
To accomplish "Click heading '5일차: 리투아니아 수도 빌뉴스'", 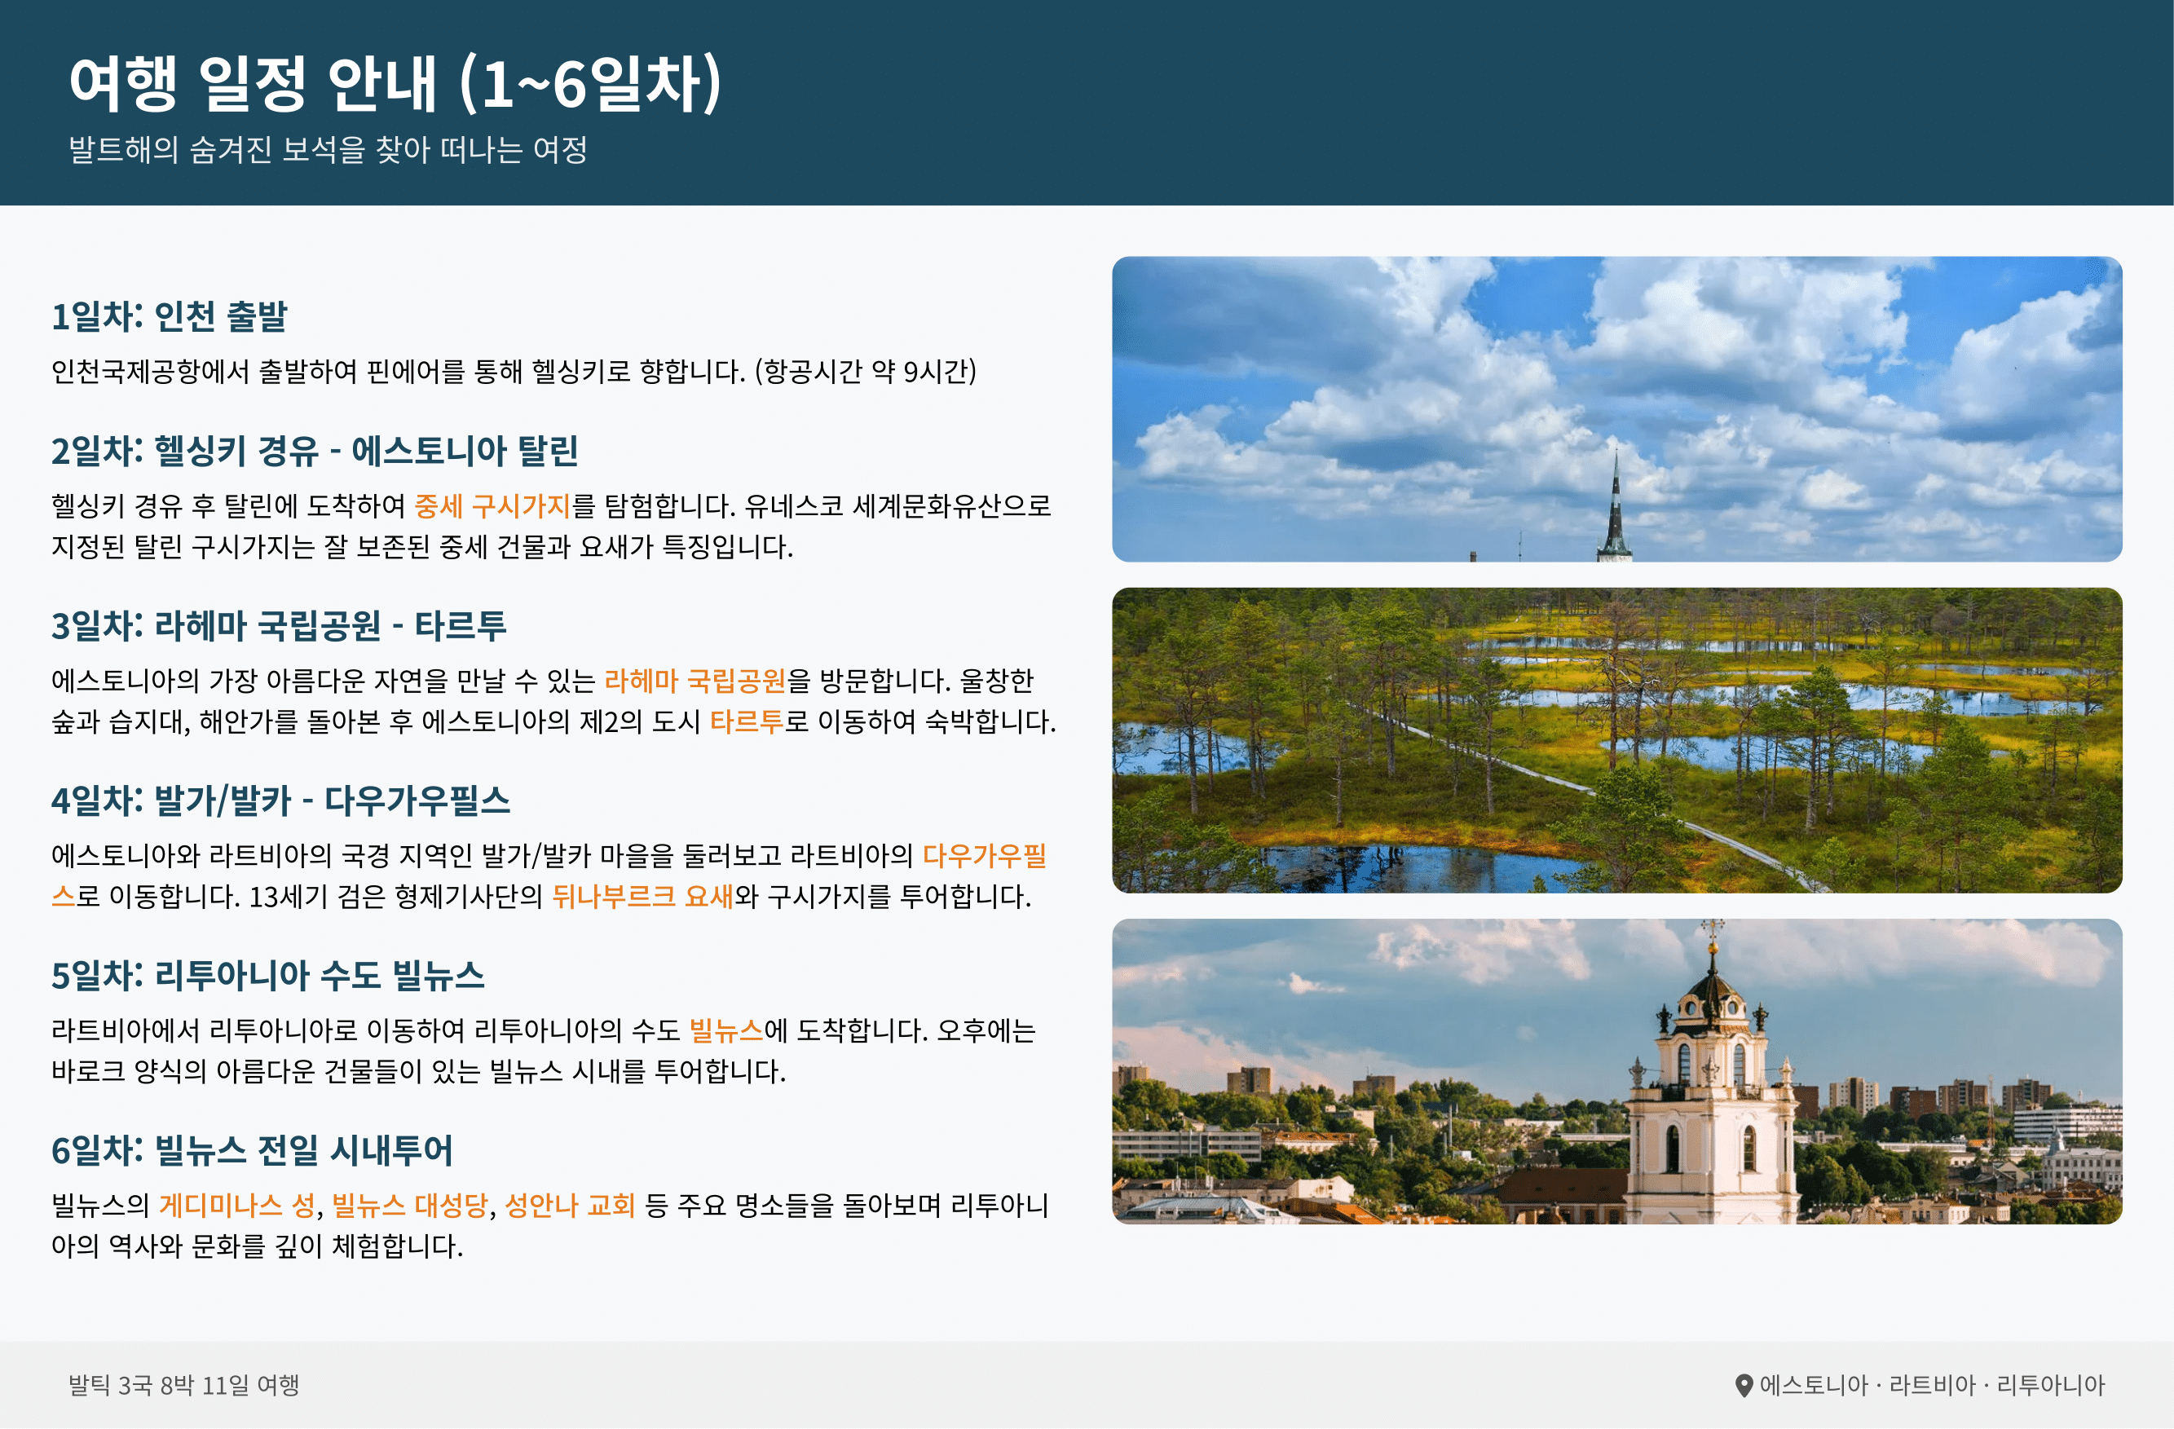I will click(x=267, y=975).
